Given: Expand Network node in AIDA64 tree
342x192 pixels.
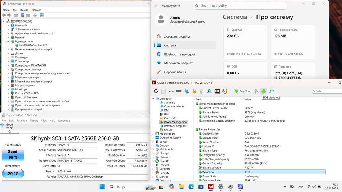Looking at the screenshot, I should coord(153,158).
